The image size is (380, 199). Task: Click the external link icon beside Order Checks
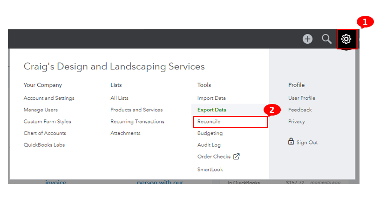point(236,157)
